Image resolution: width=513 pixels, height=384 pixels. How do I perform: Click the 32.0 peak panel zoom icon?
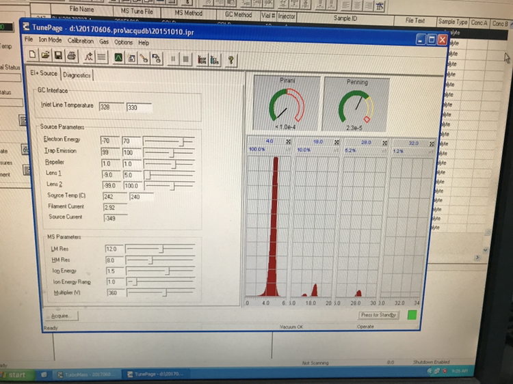(x=432, y=143)
